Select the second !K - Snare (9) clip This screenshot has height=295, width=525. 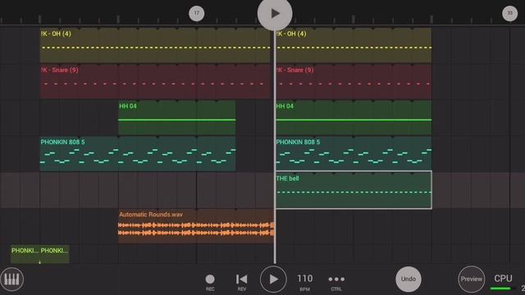click(x=354, y=82)
